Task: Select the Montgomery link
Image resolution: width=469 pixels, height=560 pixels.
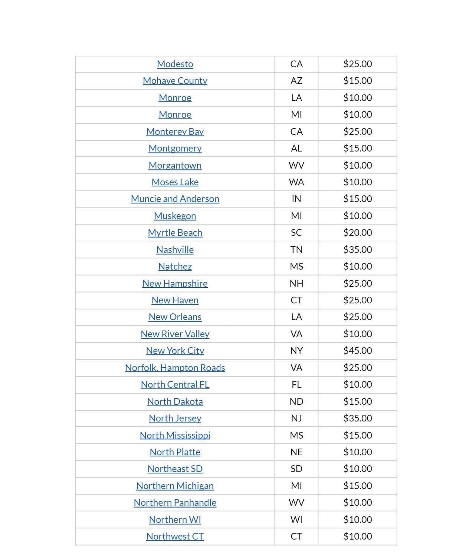Action: 175,148
